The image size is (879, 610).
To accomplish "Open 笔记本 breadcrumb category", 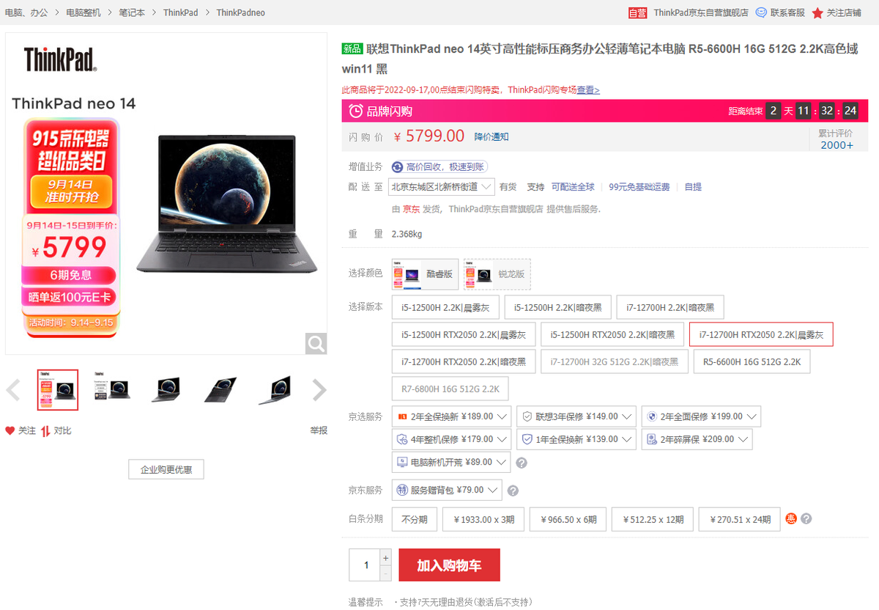I will tap(132, 13).
